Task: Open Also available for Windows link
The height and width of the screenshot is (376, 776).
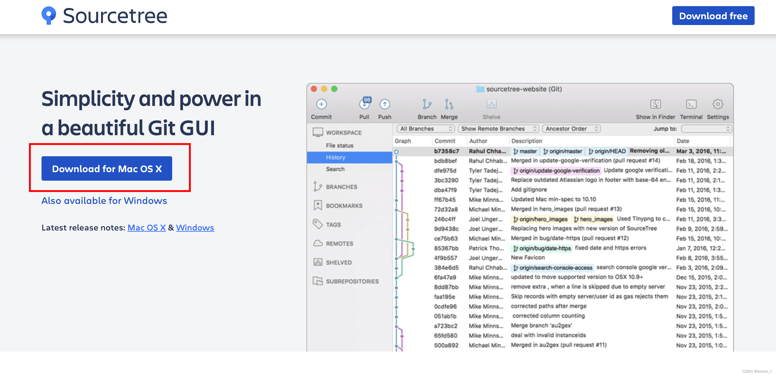Action: 104,201
